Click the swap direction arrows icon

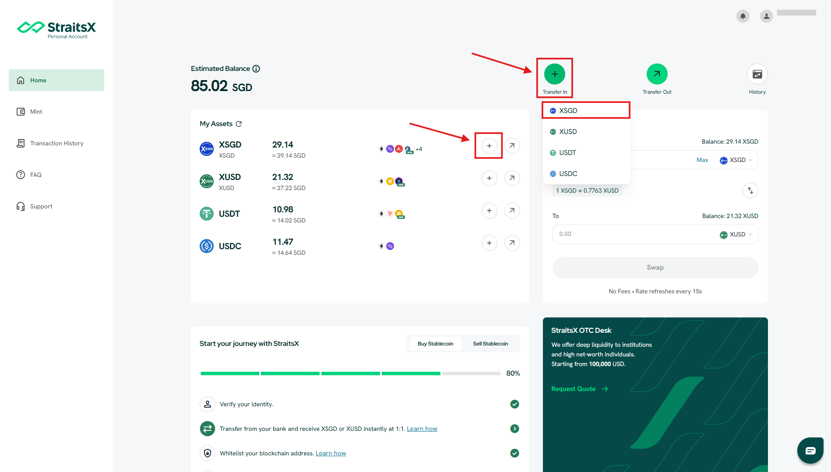point(750,190)
